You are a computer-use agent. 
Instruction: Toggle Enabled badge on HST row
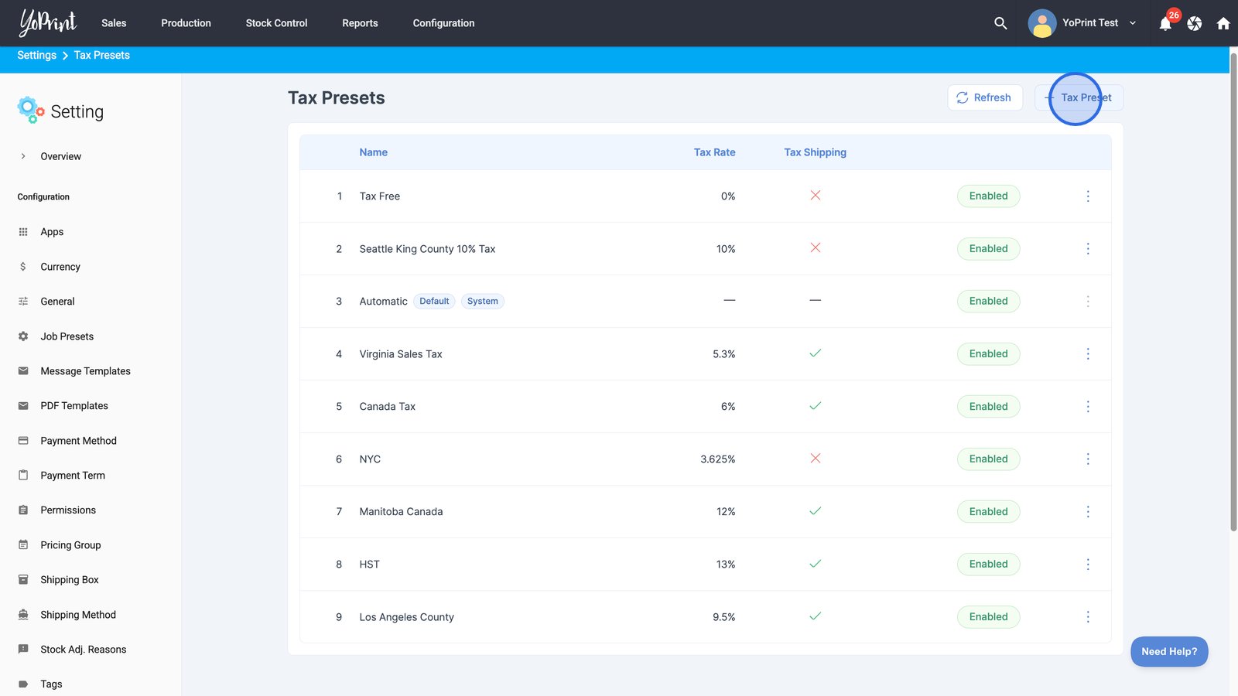tap(988, 565)
